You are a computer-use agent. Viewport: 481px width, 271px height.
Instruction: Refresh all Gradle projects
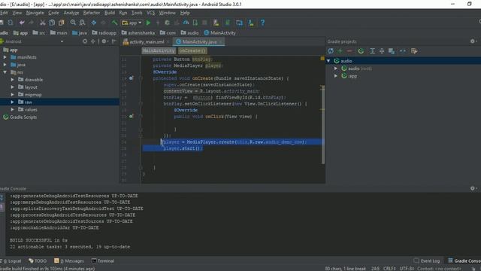[331, 51]
